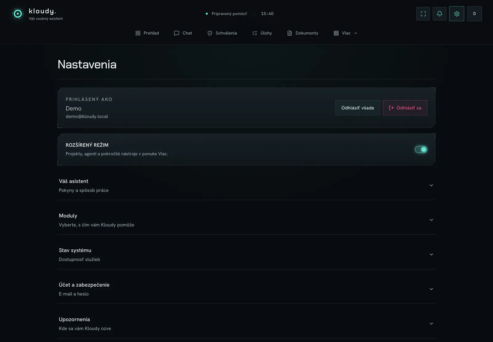
Task: Open the Viac dropdown menu
Action: coord(345,33)
